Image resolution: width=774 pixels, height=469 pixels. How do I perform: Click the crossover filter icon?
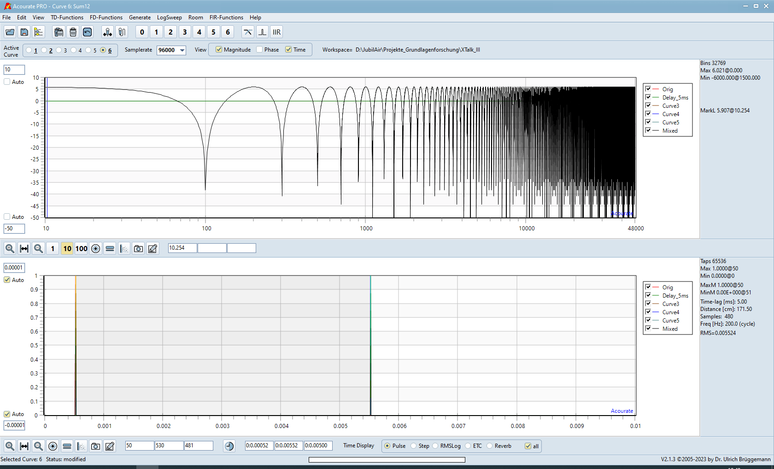coord(248,32)
